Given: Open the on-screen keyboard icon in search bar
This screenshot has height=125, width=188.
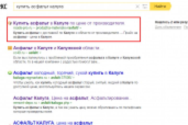Looking at the screenshot, I should tap(145, 7).
